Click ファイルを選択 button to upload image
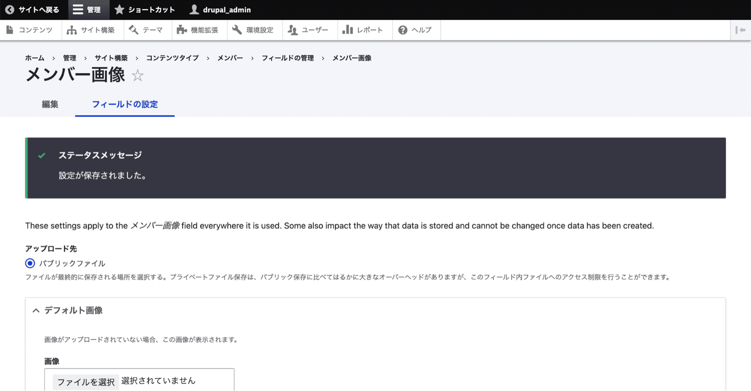 click(x=86, y=382)
